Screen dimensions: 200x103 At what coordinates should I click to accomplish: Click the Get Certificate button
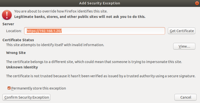(x=181, y=31)
